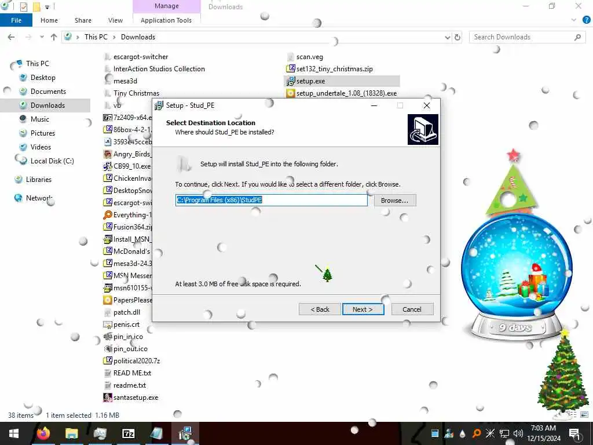Open Pictures in the navigation pane
593x445 pixels.
pyautogui.click(x=43, y=133)
